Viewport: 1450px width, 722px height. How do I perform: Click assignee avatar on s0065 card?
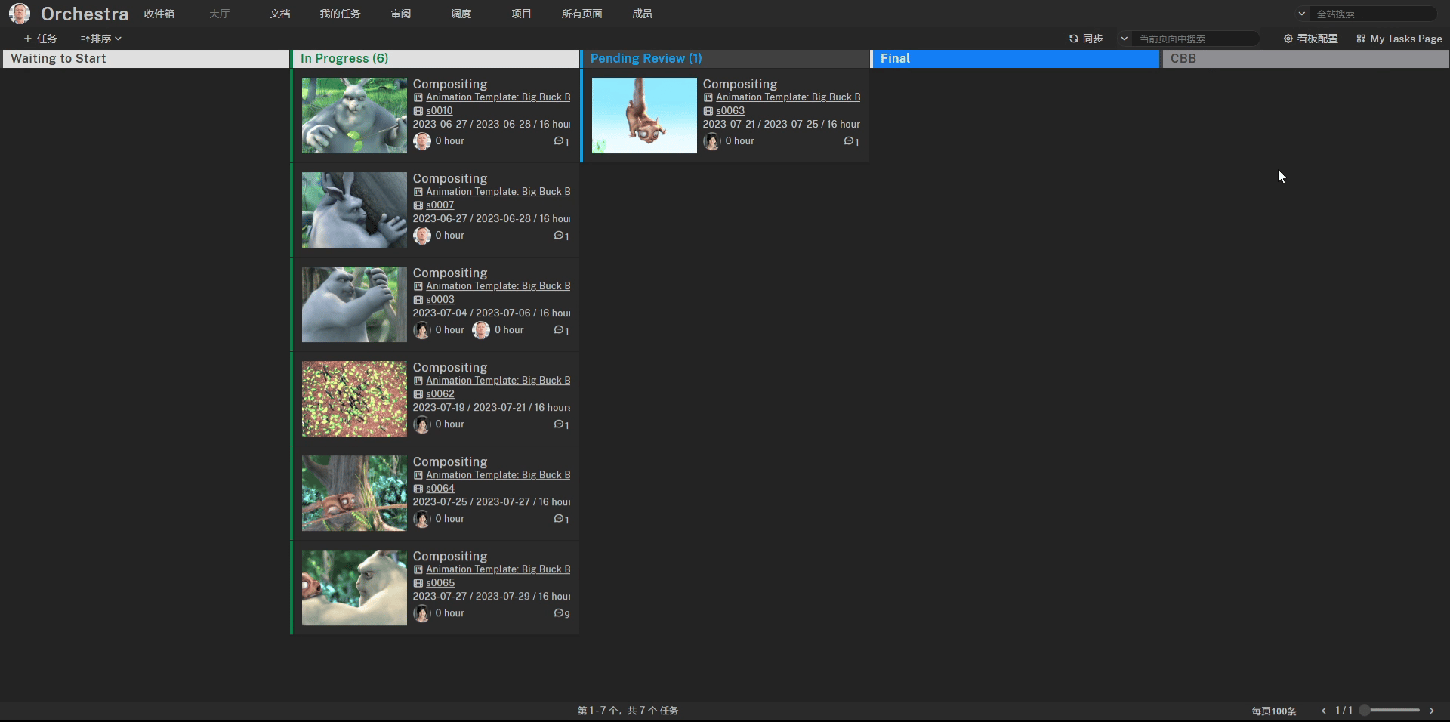point(422,613)
